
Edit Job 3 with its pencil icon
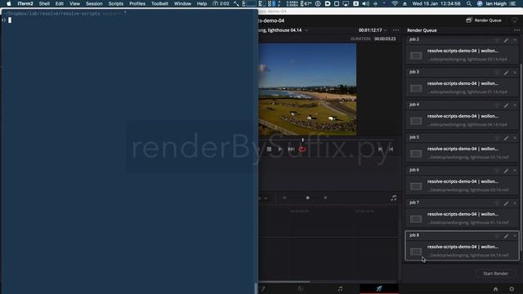507,73
